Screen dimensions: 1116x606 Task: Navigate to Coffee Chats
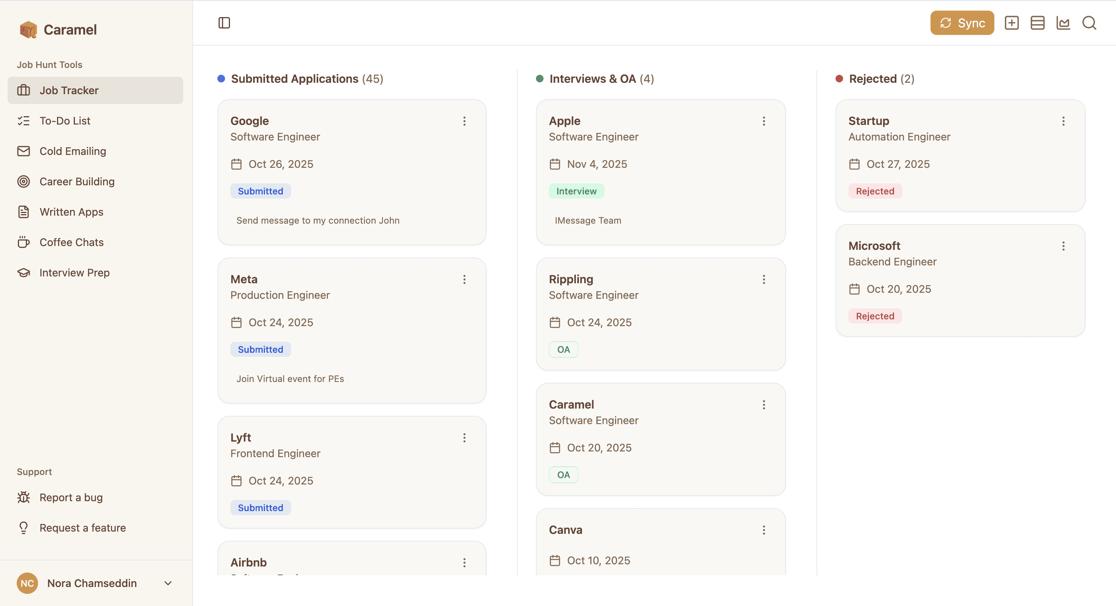point(95,242)
